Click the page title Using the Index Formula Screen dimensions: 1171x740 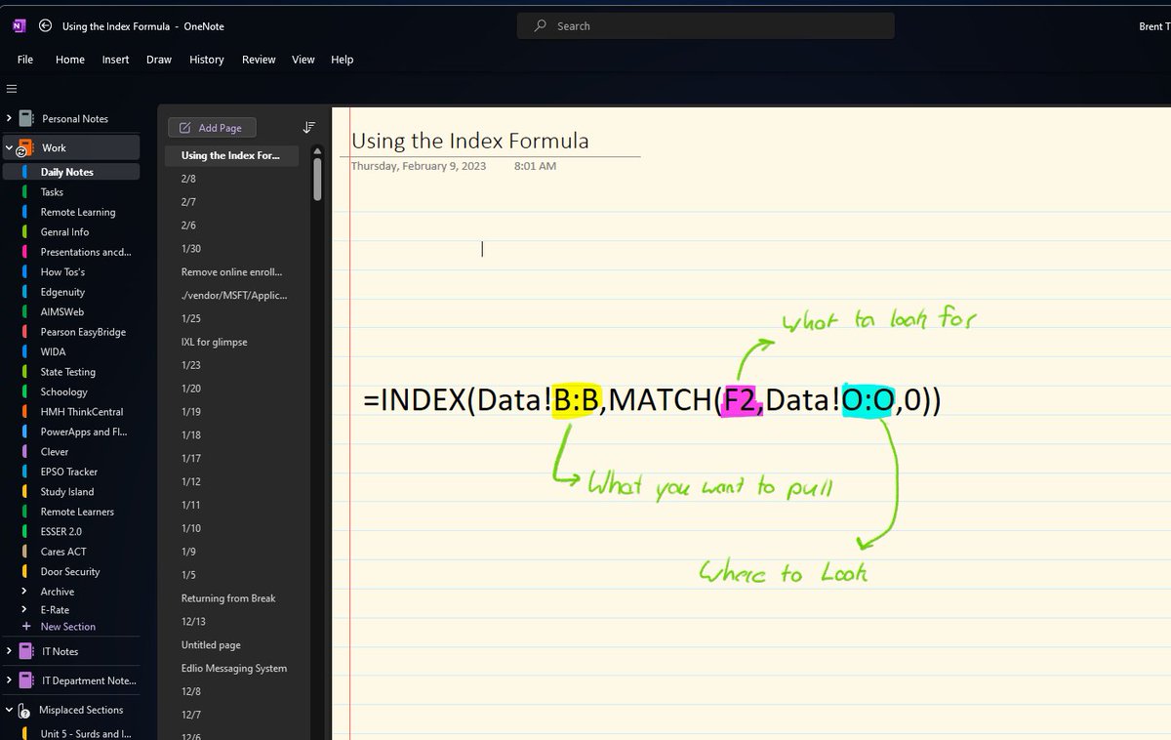coord(470,141)
